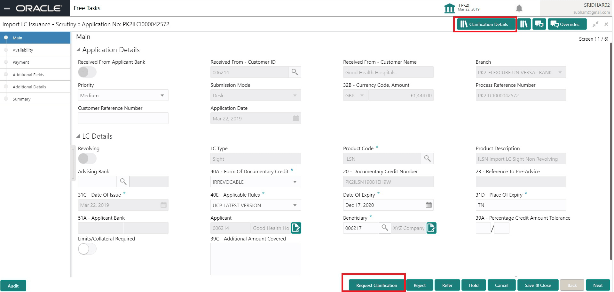The height and width of the screenshot is (292, 614).
Task: Click the Advising Bank ID field
Action: pyautogui.click(x=97, y=182)
